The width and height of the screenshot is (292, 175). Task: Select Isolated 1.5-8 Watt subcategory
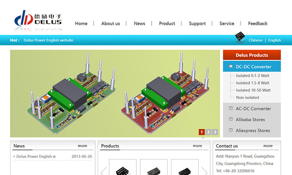(x=252, y=83)
